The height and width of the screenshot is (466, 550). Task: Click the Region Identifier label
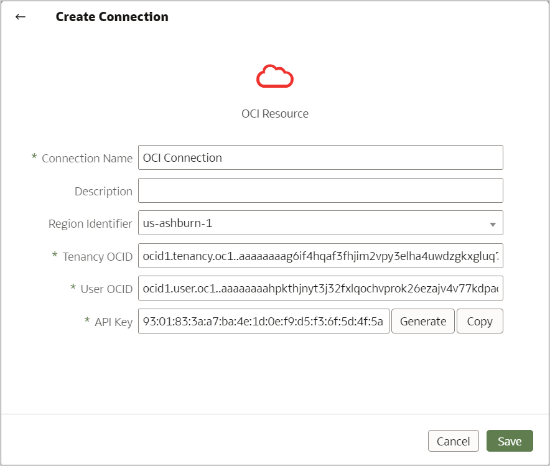click(90, 224)
